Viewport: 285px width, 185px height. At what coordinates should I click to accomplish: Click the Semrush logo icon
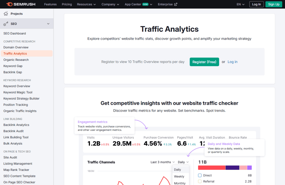[x=9, y=4]
